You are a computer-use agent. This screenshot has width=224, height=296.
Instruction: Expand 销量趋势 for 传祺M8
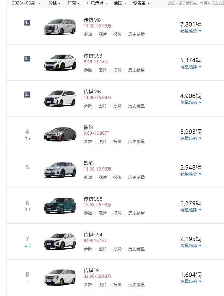[x=191, y=31]
